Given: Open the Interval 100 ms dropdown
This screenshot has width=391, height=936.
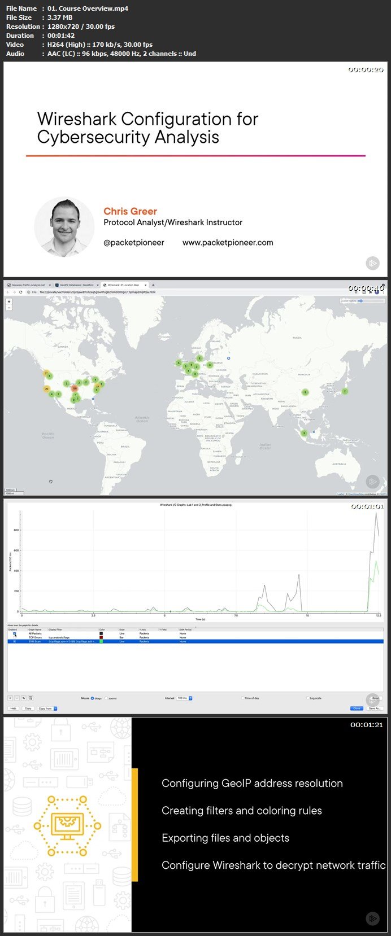Looking at the screenshot, I should tap(185, 698).
